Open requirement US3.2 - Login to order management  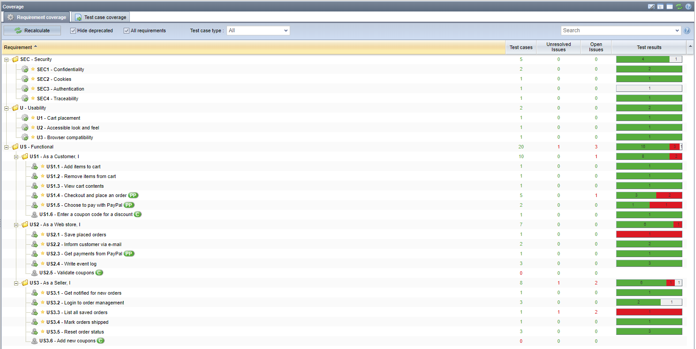click(85, 303)
